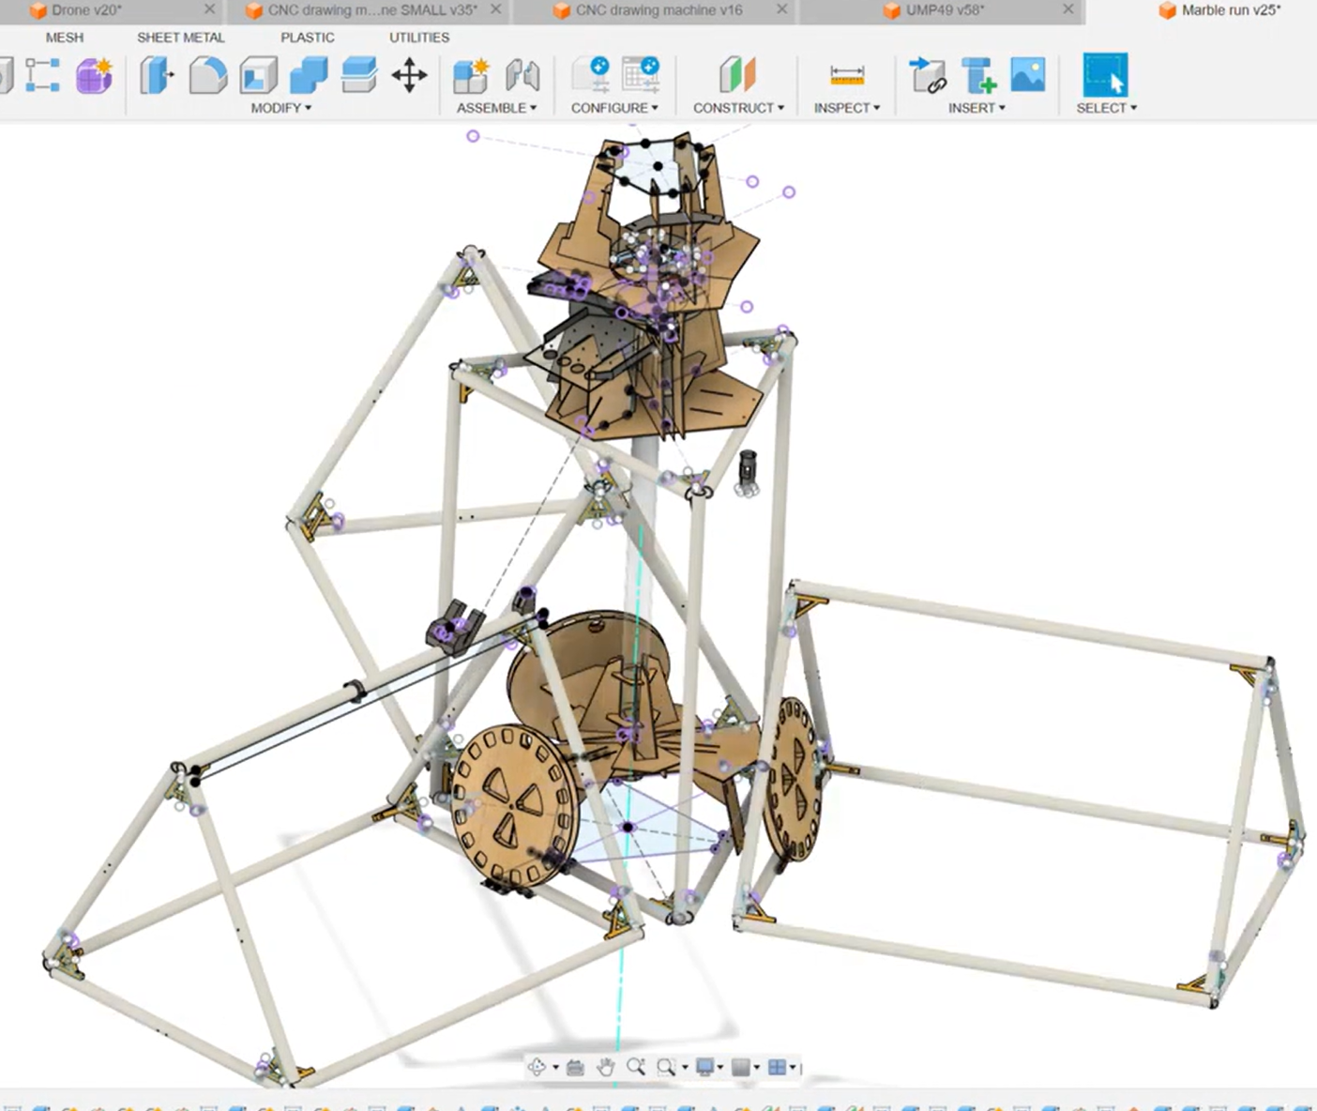Expand the CONSTRUCT dropdown menu
The image size is (1317, 1111).
738,108
